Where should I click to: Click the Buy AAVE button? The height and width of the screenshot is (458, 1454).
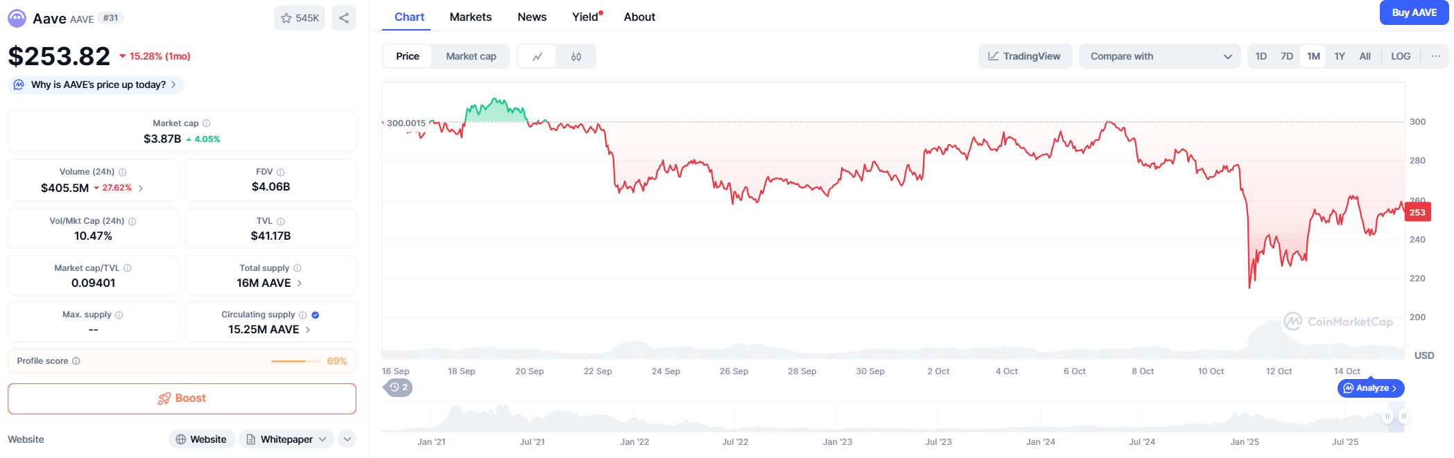[1414, 12]
